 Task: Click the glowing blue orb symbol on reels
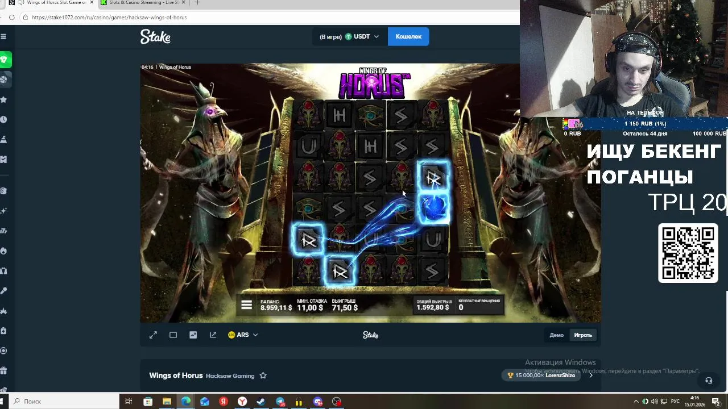[434, 208]
